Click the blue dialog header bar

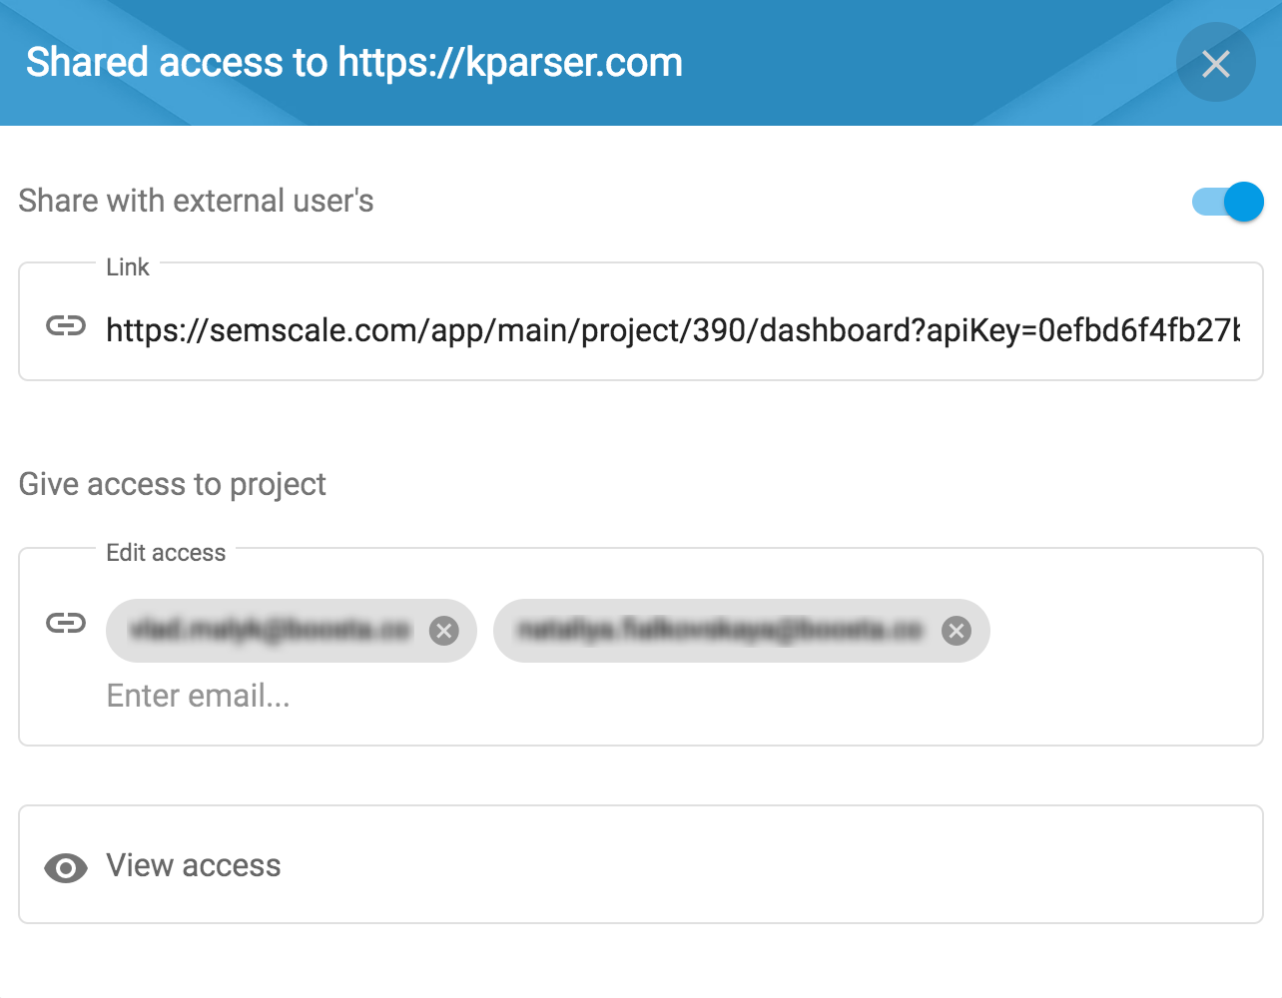899,62
